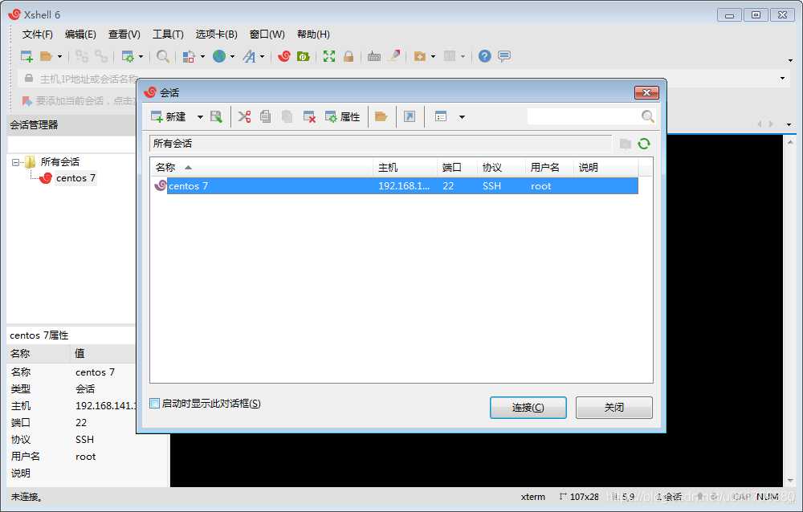
Task: Select centos 7 in the session manager tree
Action: (x=75, y=178)
